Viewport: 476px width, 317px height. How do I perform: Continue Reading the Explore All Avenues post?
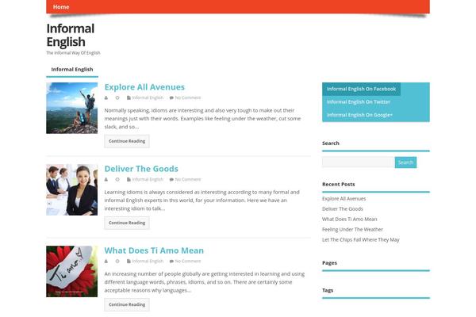pos(127,141)
